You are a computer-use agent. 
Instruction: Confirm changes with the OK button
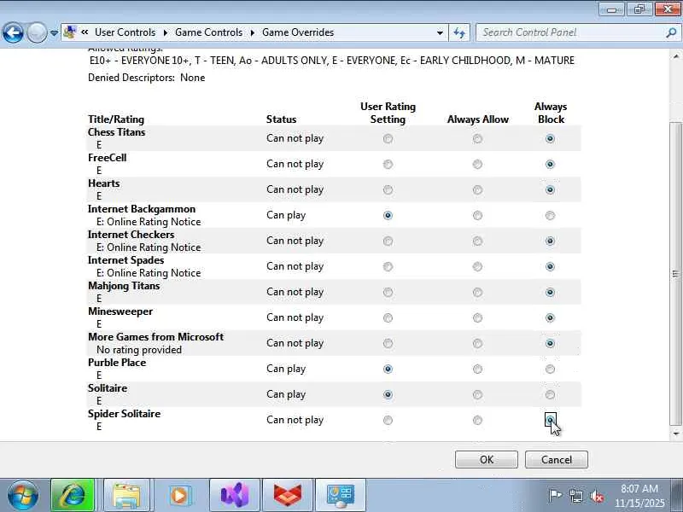pos(487,460)
